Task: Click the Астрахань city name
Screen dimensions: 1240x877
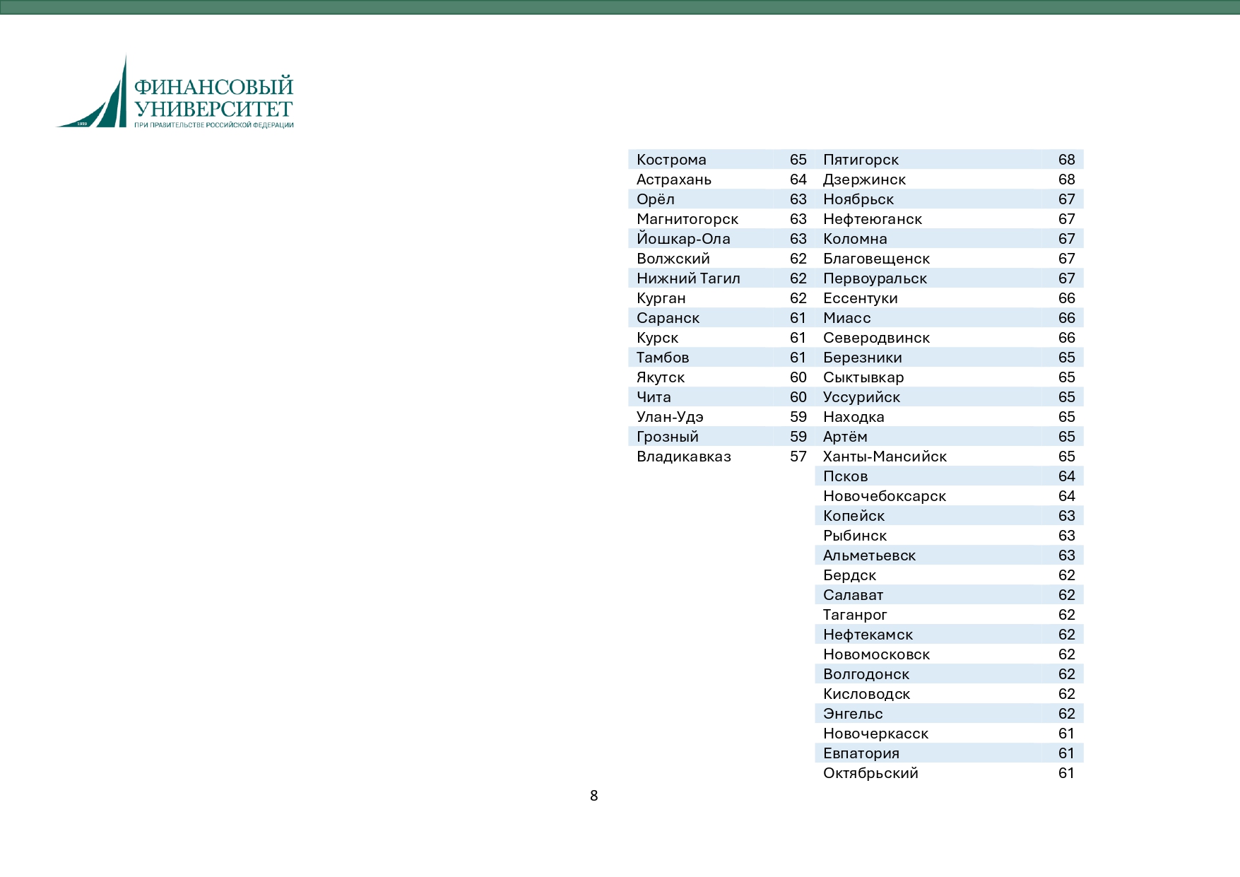Action: pyautogui.click(x=673, y=179)
